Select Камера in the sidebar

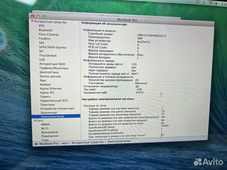pos(45,84)
